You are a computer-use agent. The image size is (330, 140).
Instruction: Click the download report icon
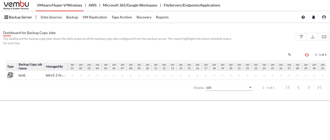click(313, 37)
